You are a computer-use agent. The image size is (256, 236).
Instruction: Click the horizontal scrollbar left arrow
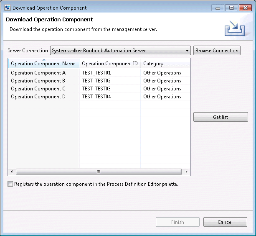click(x=12, y=172)
